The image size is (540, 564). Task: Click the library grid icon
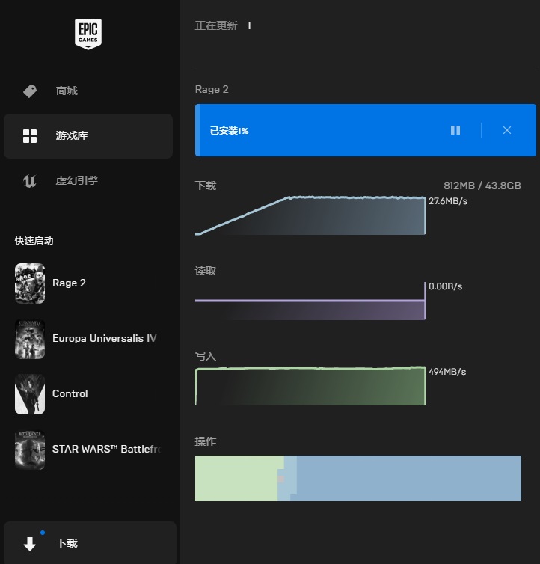pos(30,136)
